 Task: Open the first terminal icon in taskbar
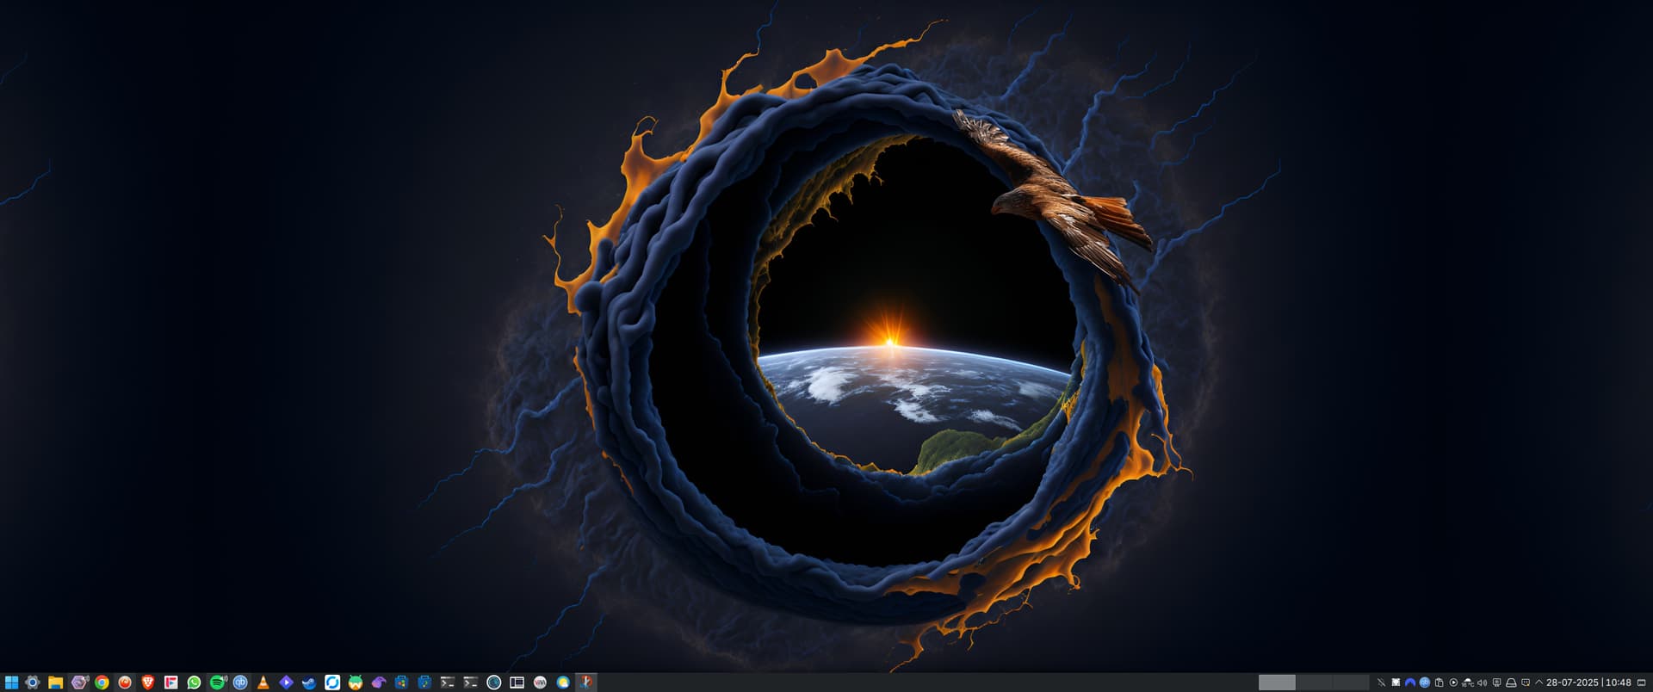tap(447, 683)
